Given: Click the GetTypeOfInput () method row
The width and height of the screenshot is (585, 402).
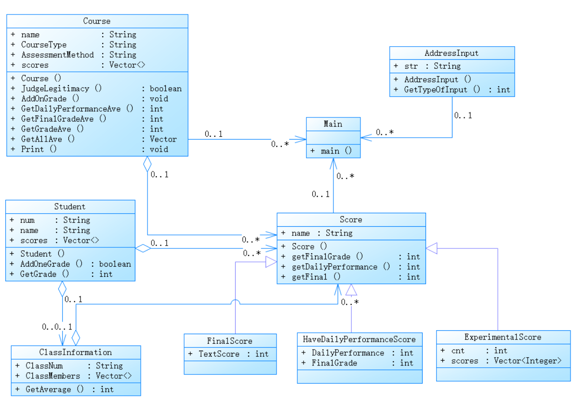Looking at the screenshot, I should click(x=452, y=90).
